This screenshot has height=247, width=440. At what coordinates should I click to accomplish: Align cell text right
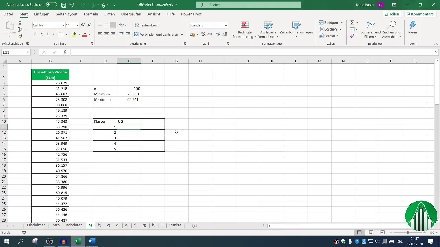[x=113, y=34]
